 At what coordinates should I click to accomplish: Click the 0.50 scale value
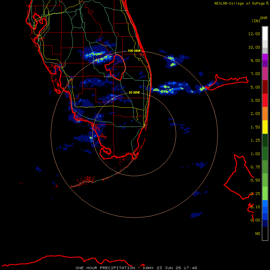click(x=255, y=180)
